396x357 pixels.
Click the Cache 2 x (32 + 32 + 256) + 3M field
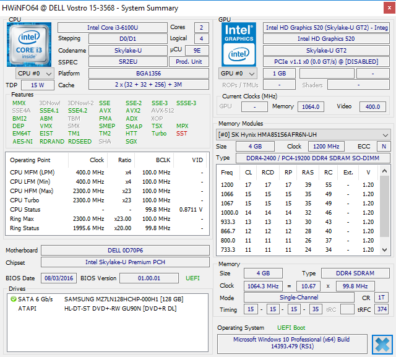(148, 85)
